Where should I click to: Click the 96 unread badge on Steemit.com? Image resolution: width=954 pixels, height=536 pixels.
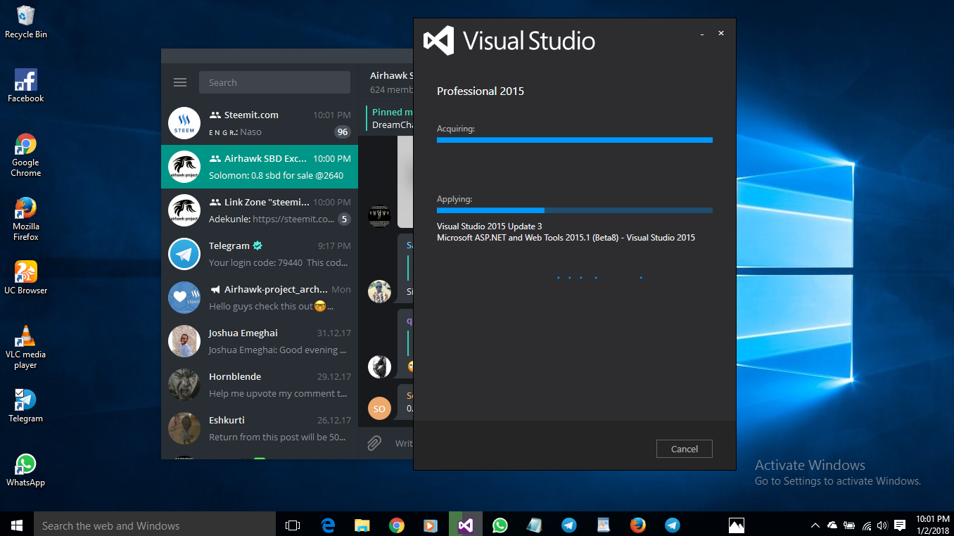point(343,132)
